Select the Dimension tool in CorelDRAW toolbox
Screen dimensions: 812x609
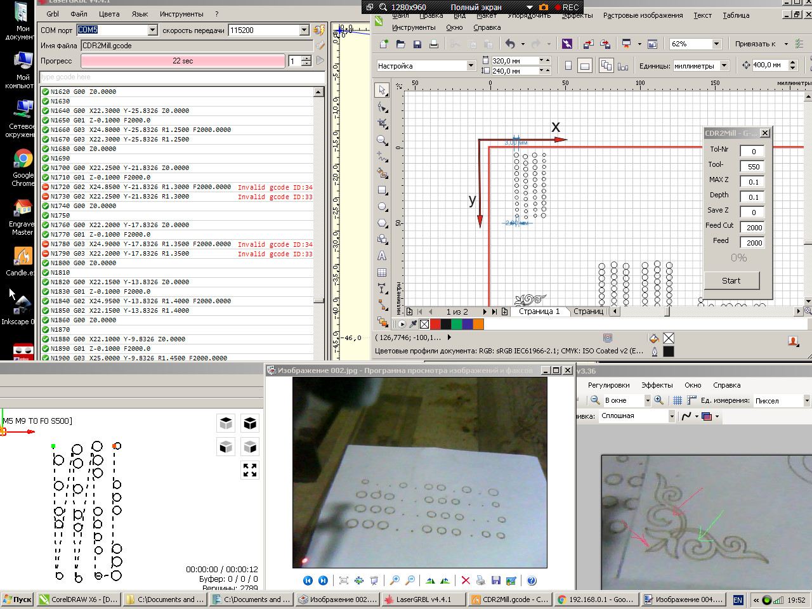pos(382,289)
